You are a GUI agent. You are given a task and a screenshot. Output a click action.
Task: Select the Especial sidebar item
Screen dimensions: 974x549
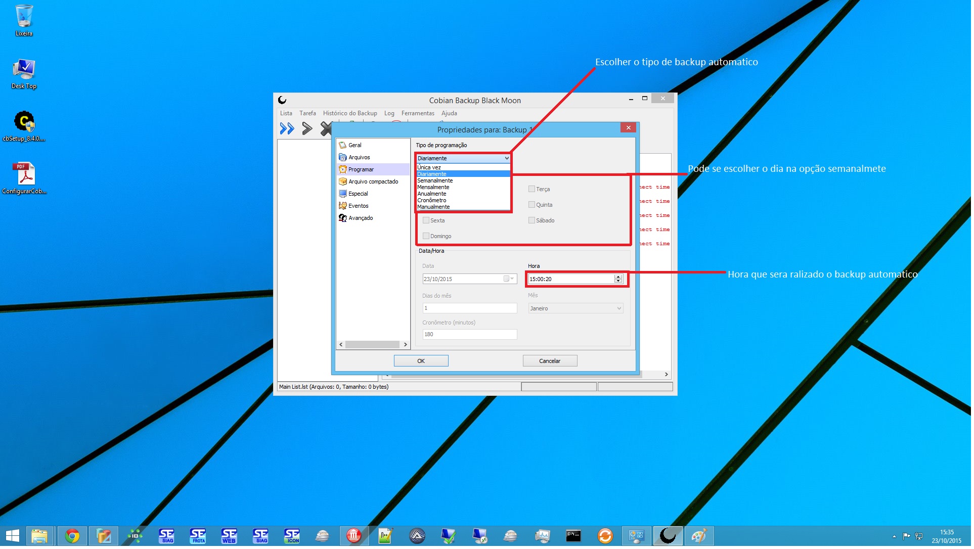359,194
